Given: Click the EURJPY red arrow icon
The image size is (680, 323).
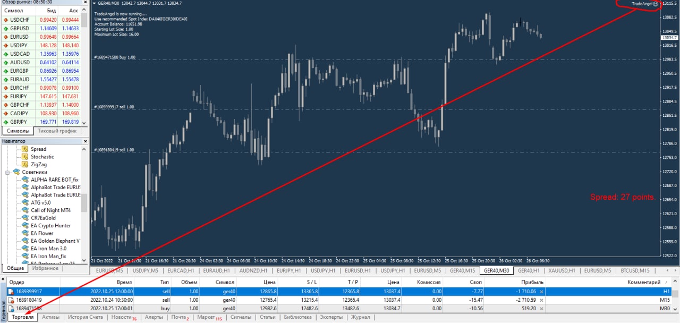Looking at the screenshot, I should coord(5,96).
